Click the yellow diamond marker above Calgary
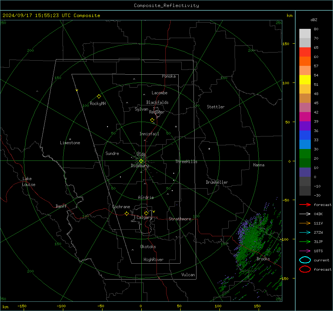333x311 pixels. click(146, 213)
